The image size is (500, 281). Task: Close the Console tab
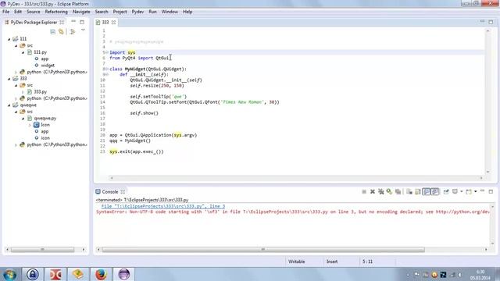click(x=123, y=192)
